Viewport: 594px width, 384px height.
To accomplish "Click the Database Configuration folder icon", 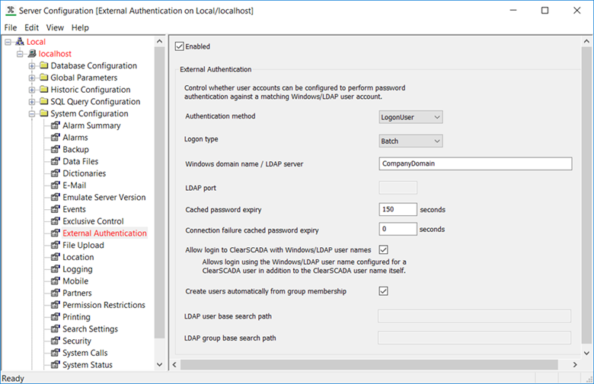I will pos(44,66).
